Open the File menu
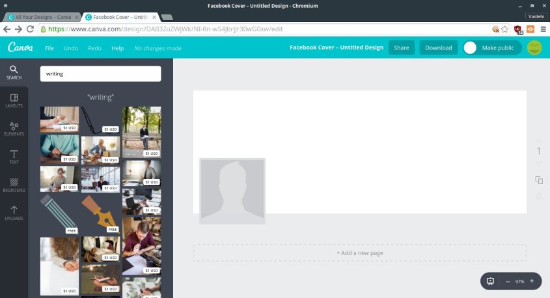Image resolution: width=550 pixels, height=298 pixels. point(49,48)
